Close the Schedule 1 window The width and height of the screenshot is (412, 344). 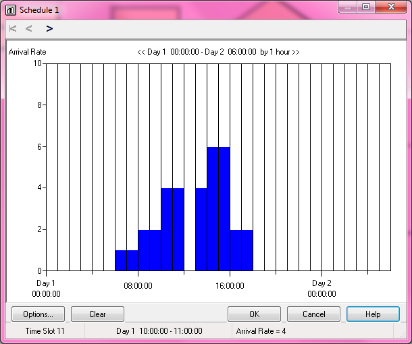coord(391,7)
